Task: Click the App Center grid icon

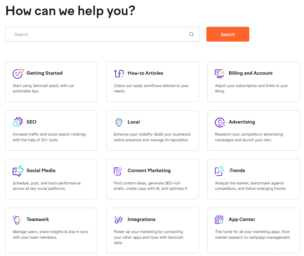Action: click(x=219, y=220)
